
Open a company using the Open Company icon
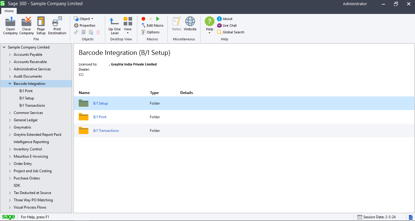point(10,25)
